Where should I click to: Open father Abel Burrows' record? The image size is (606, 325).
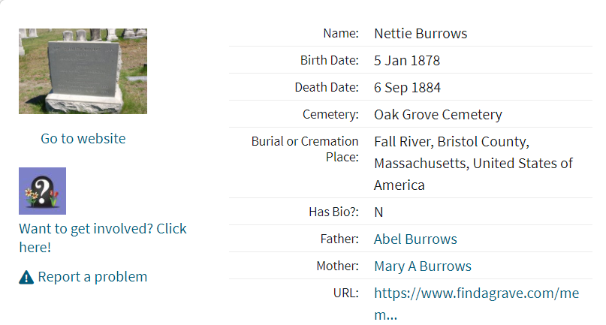click(x=415, y=239)
